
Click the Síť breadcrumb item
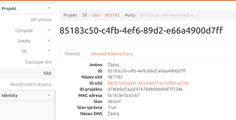[85, 15]
